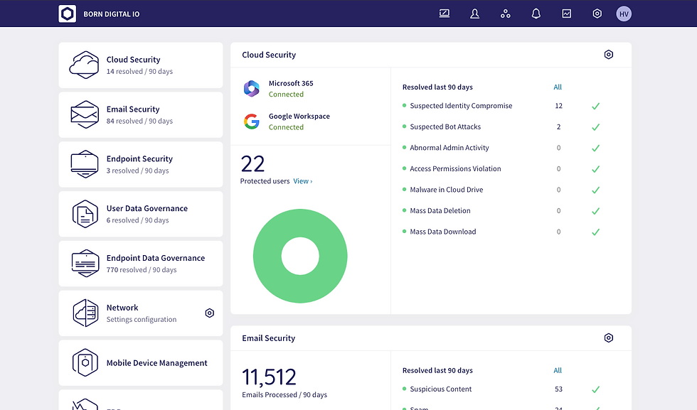Click the 22 protected users count
Screen dimensions: 697x410
tap(252, 163)
